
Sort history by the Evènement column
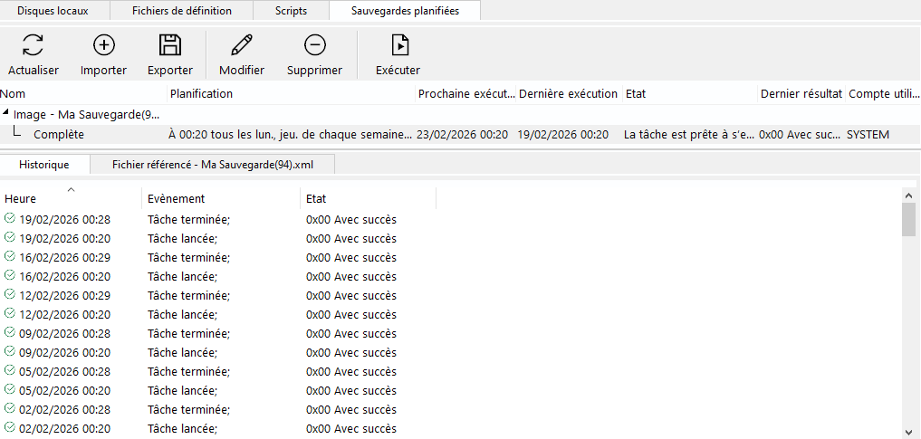coord(221,198)
